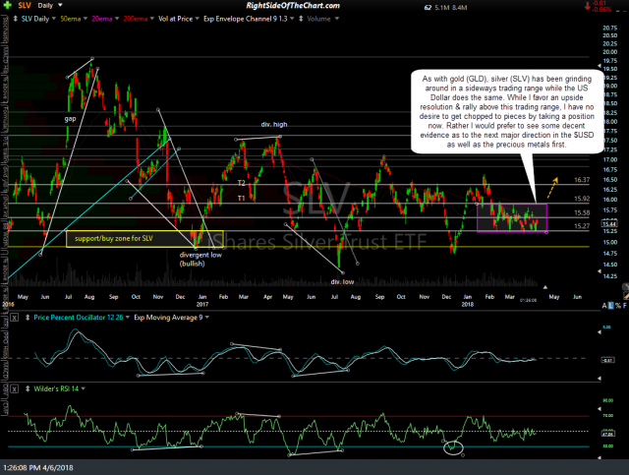
Task: Expand the Price Percent Oscillator dropdown
Action: click(128, 318)
